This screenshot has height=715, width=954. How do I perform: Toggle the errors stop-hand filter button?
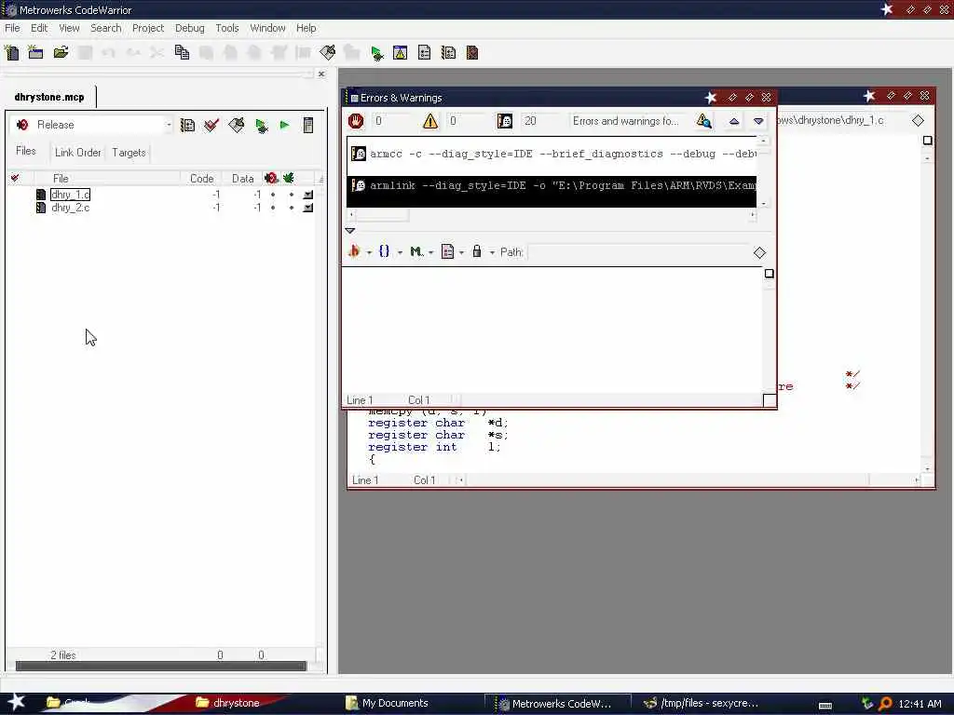point(356,121)
